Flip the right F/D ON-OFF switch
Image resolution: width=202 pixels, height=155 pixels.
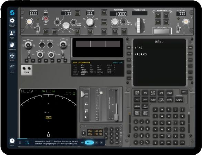click(178, 29)
